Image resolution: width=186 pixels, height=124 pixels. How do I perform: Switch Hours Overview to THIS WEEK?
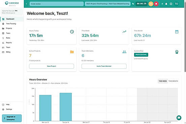163,81
